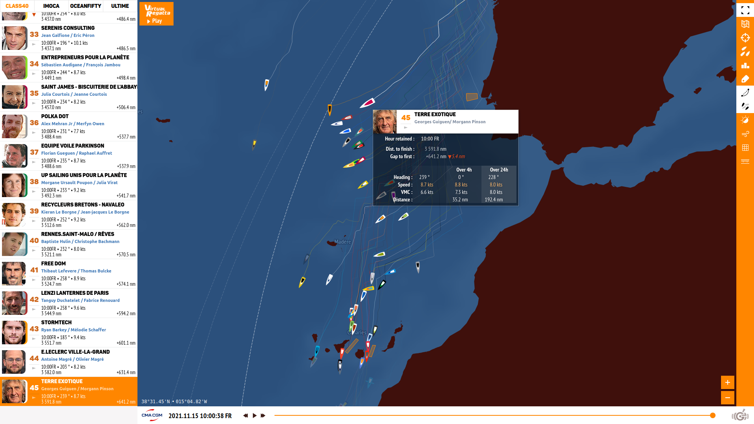Click Julia Courtois skipper portrait thumbnail
Image resolution: width=754 pixels, height=424 pixels.
(14, 97)
